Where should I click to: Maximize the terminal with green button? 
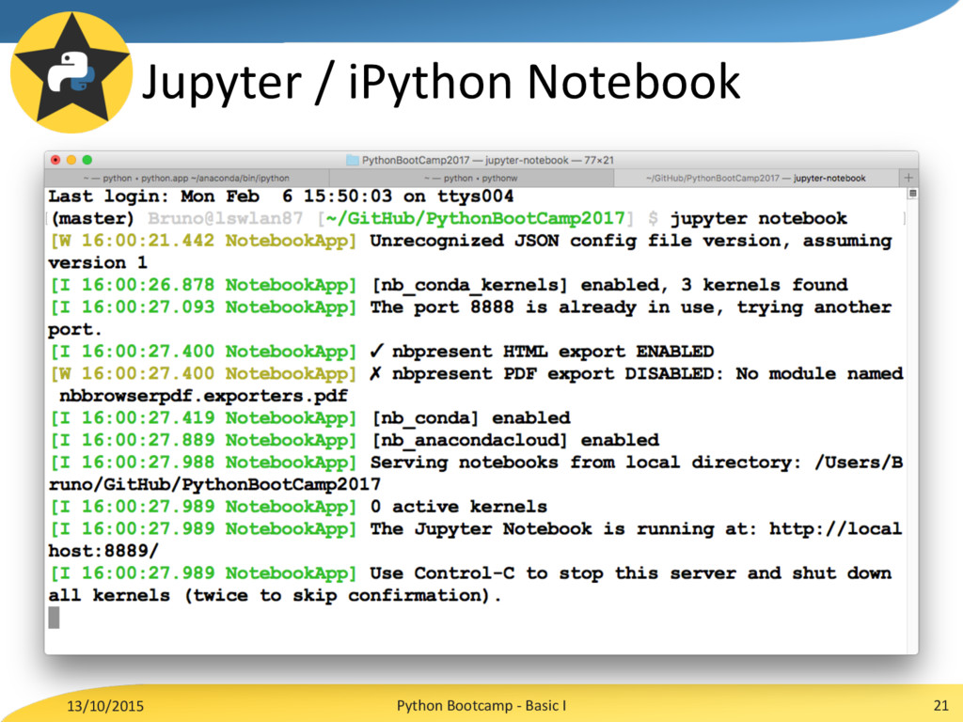(x=87, y=160)
